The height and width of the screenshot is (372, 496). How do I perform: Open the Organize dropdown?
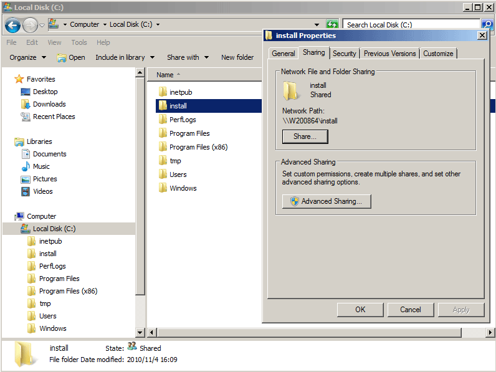pyautogui.click(x=28, y=57)
